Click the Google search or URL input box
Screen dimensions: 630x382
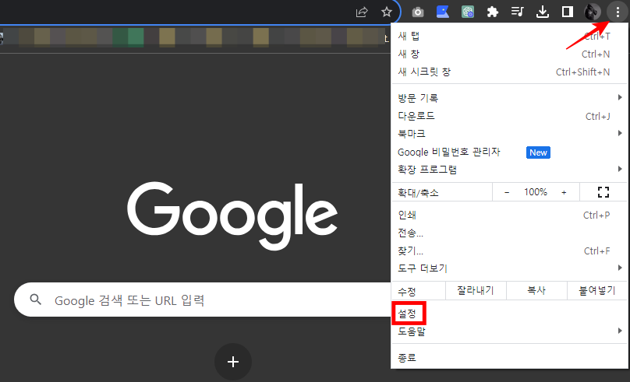click(x=203, y=300)
